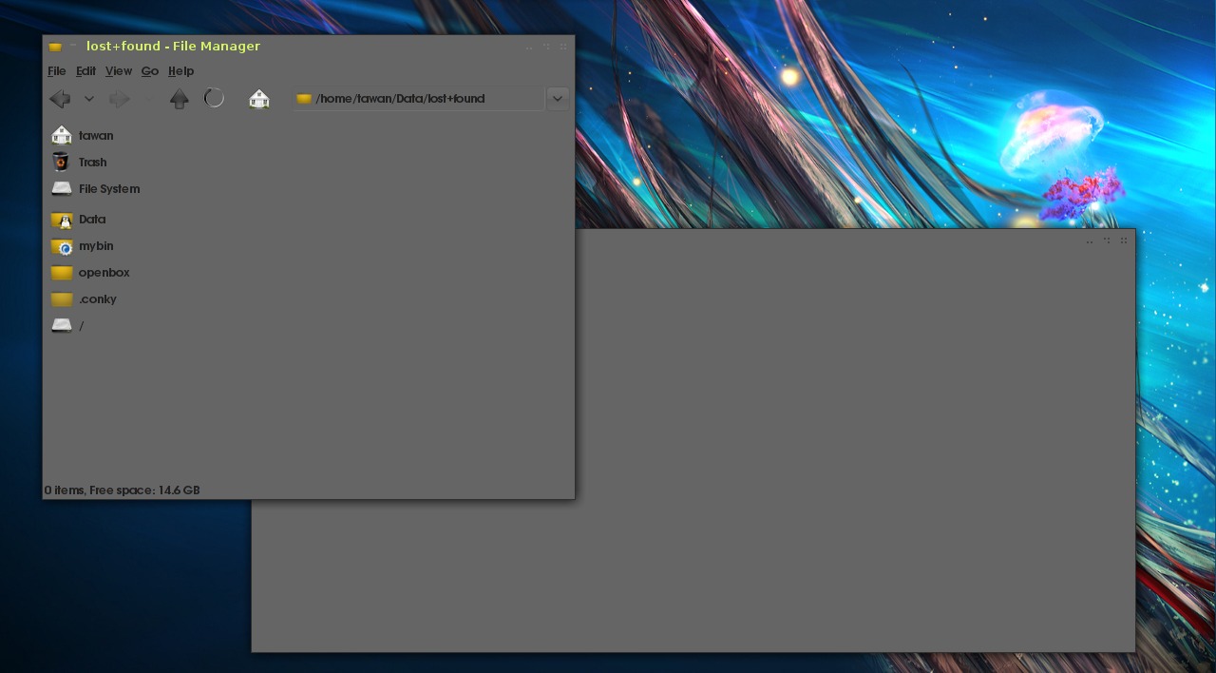Reload the current folder
This screenshot has height=673, width=1216.
[x=214, y=98]
